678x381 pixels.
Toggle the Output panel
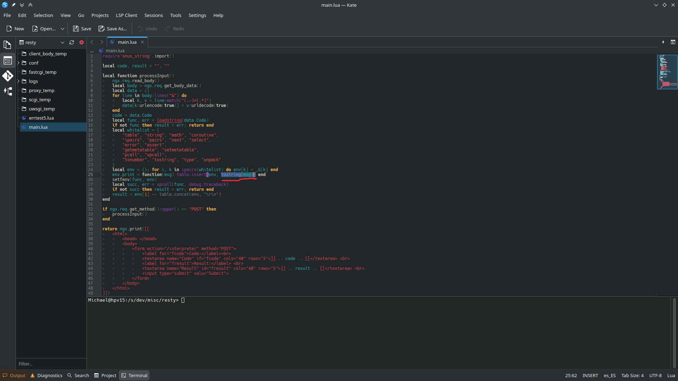[14, 375]
